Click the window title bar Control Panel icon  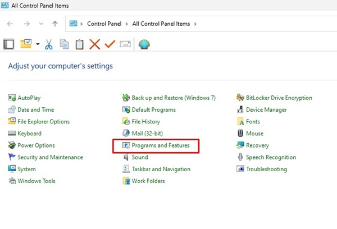4,5
